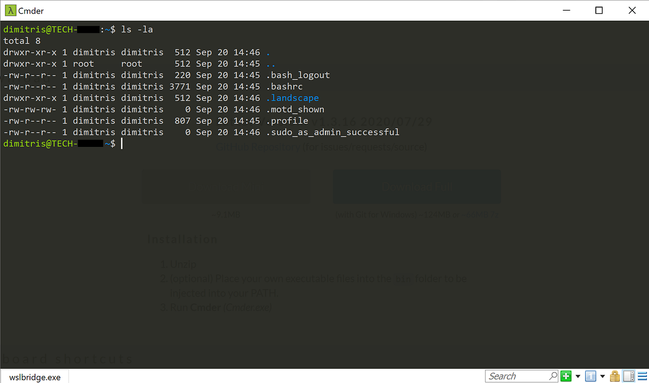Click the ".sudo_as_admin_successful" filename

(332, 132)
